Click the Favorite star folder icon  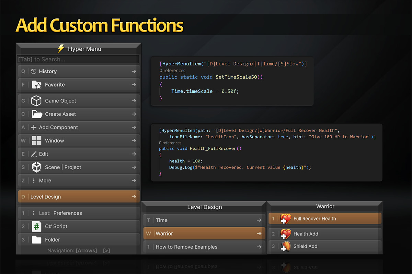pyautogui.click(x=36, y=85)
